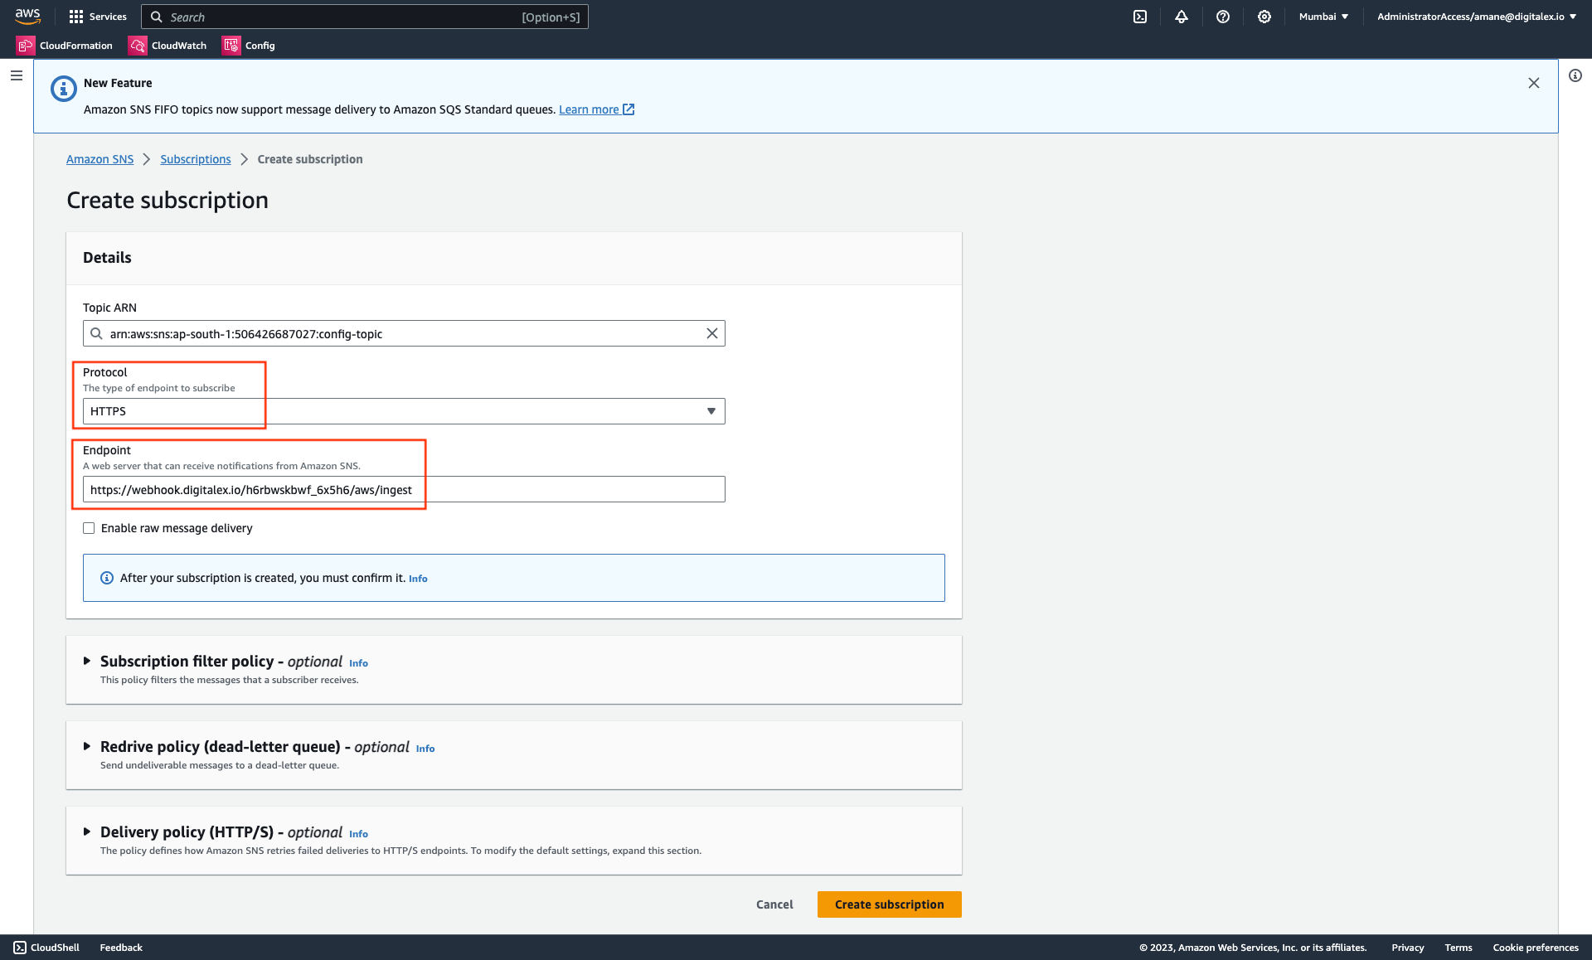Open CloudShell icon in top navigation bar
This screenshot has height=960, width=1592.
(x=1140, y=17)
